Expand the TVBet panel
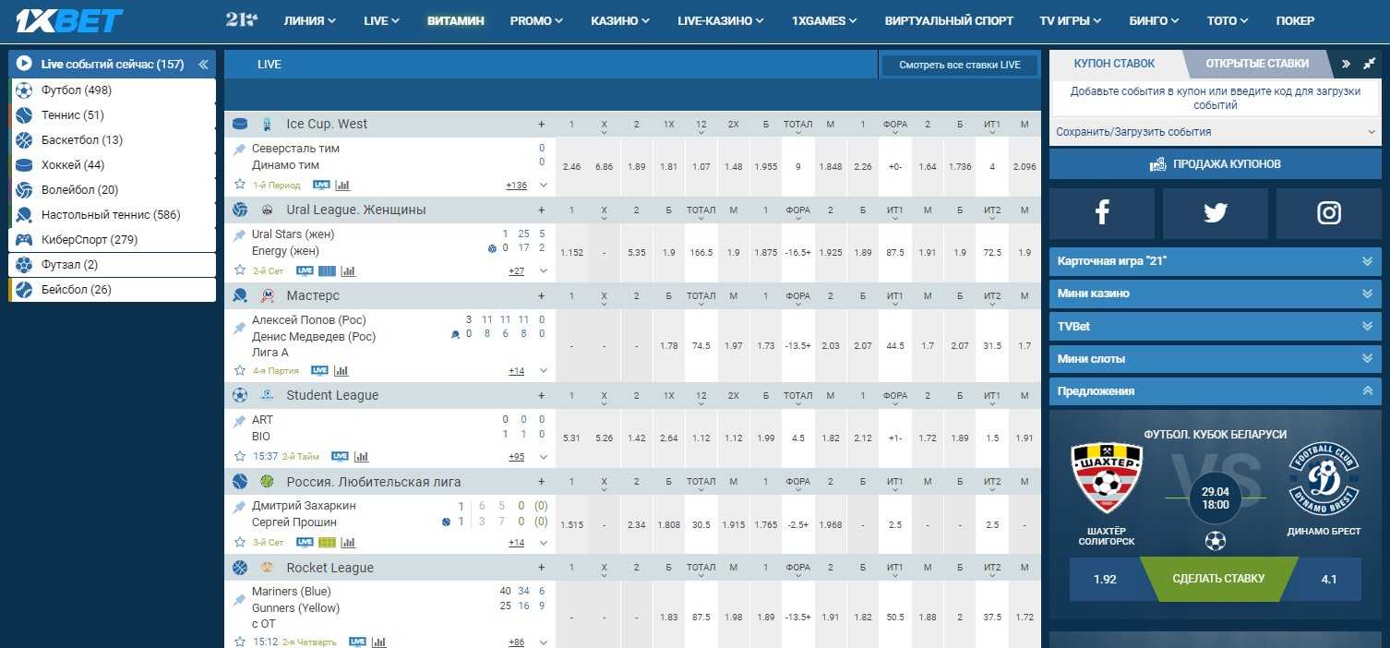This screenshot has width=1390, height=648. tap(1216, 326)
